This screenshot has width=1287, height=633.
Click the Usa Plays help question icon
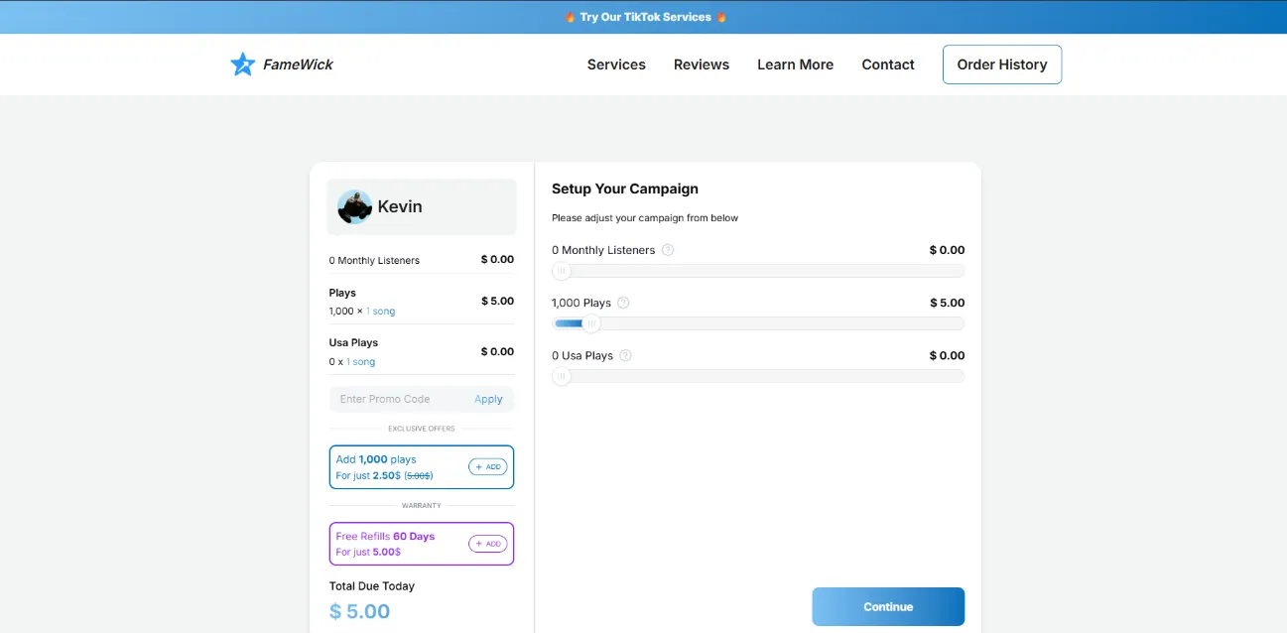coord(625,355)
